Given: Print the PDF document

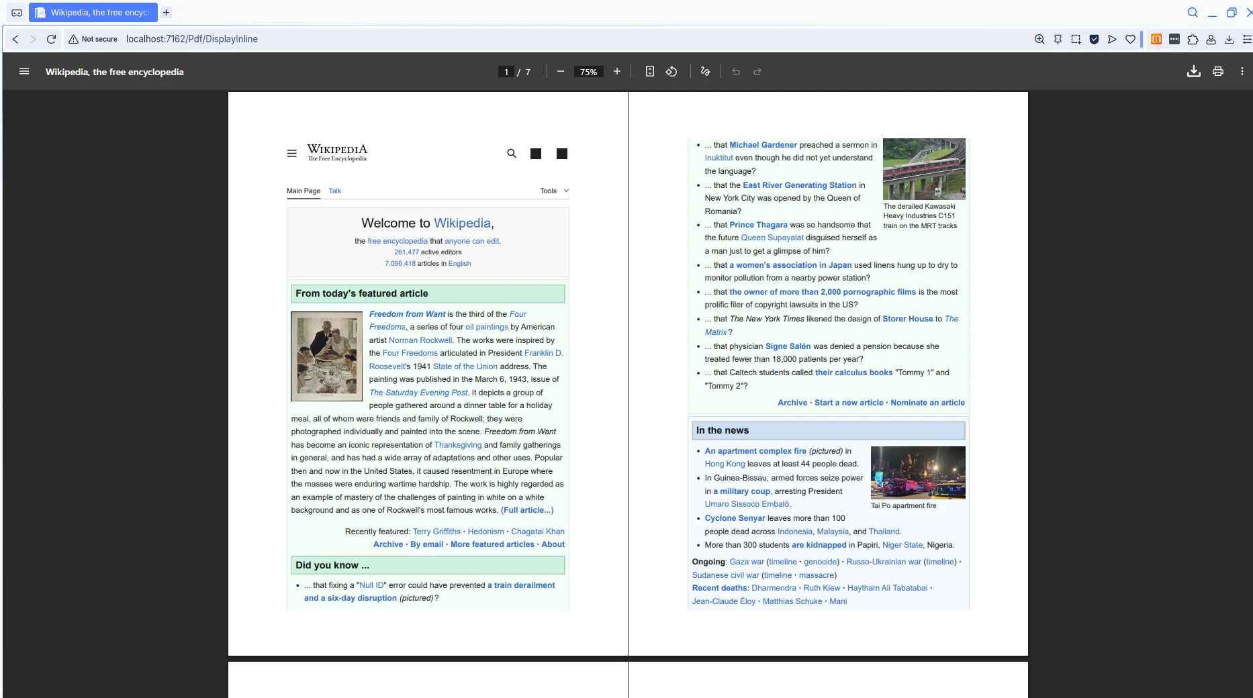Looking at the screenshot, I should (1218, 72).
